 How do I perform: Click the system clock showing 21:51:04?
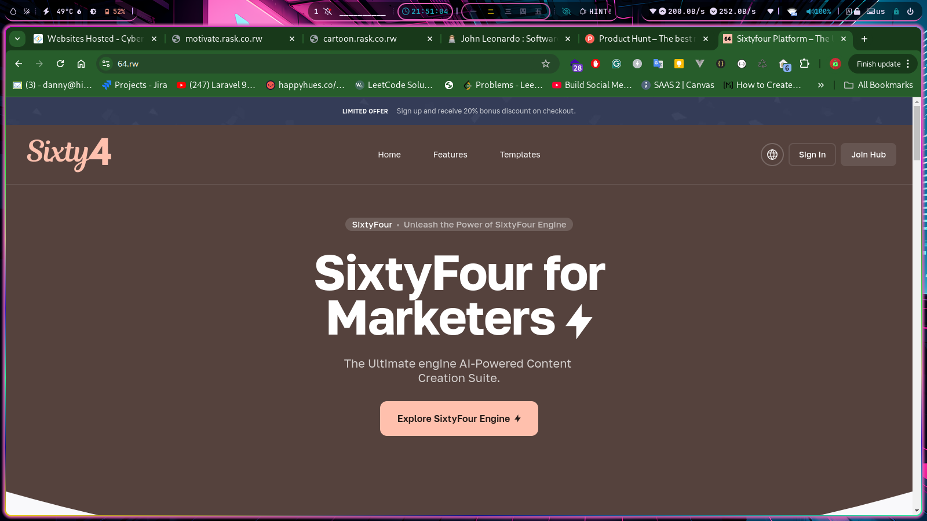coord(425,11)
